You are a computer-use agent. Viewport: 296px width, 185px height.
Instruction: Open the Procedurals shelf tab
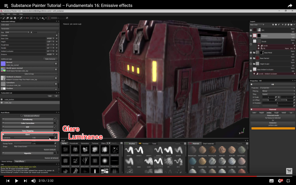(74, 143)
